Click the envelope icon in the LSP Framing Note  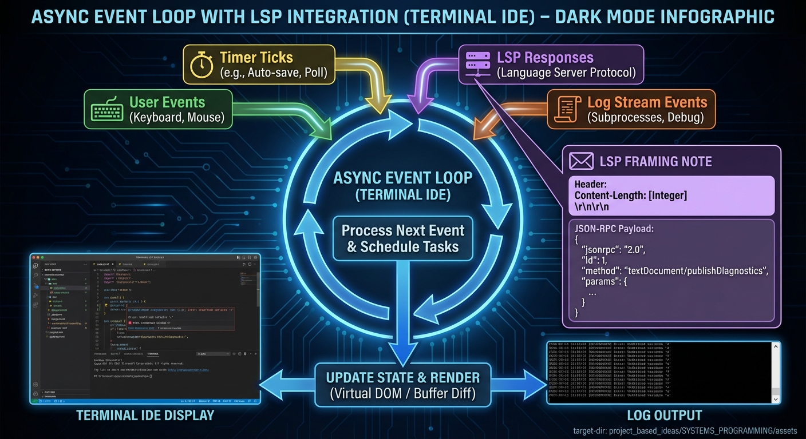click(x=580, y=161)
